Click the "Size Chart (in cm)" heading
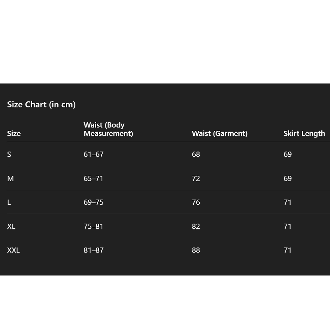 click(x=41, y=104)
